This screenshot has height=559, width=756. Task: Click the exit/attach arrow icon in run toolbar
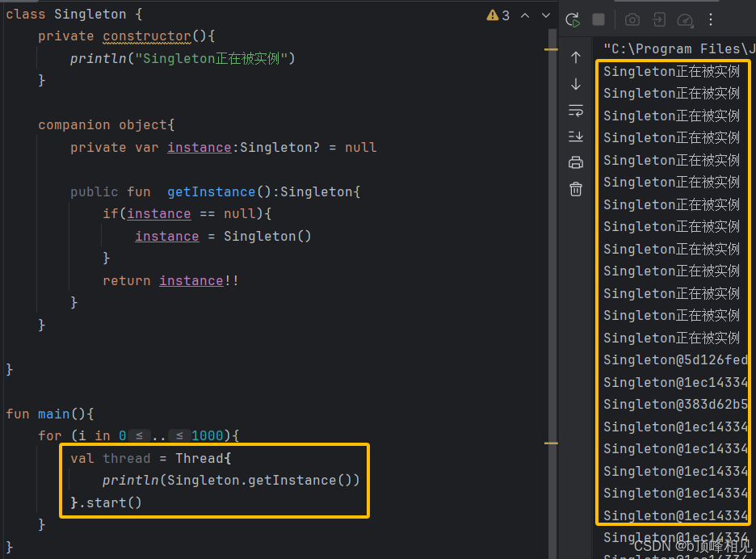659,20
